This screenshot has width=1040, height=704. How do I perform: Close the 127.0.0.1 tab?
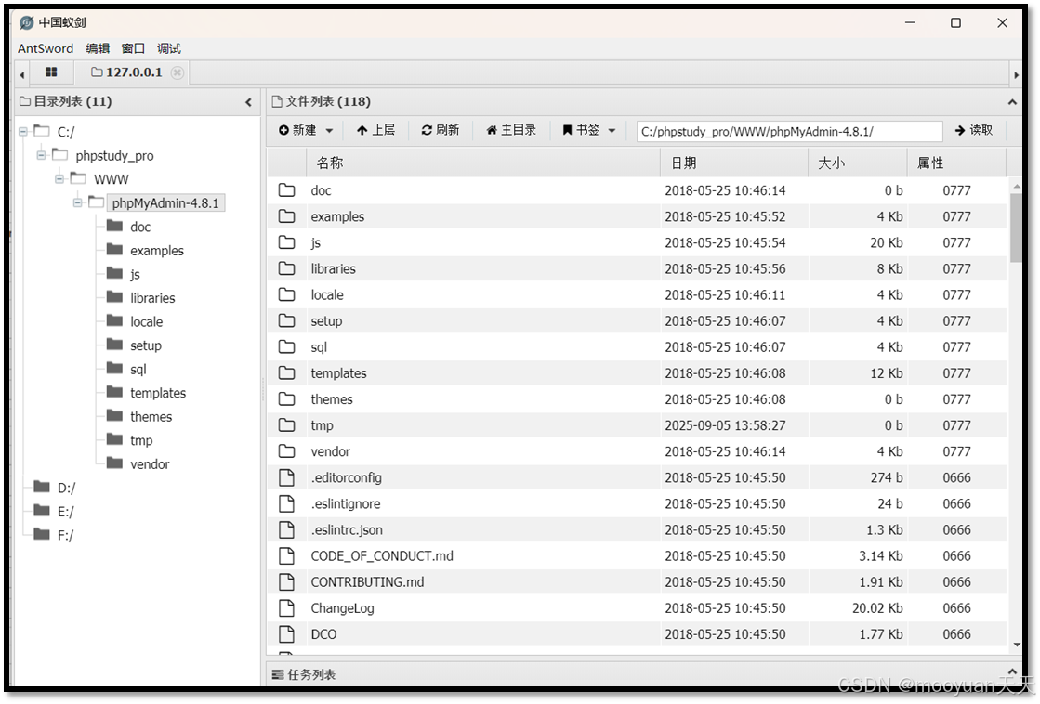coord(178,73)
